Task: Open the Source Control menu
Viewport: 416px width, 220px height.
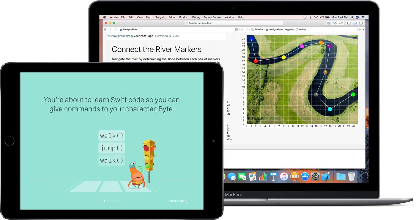Action: 212,17
